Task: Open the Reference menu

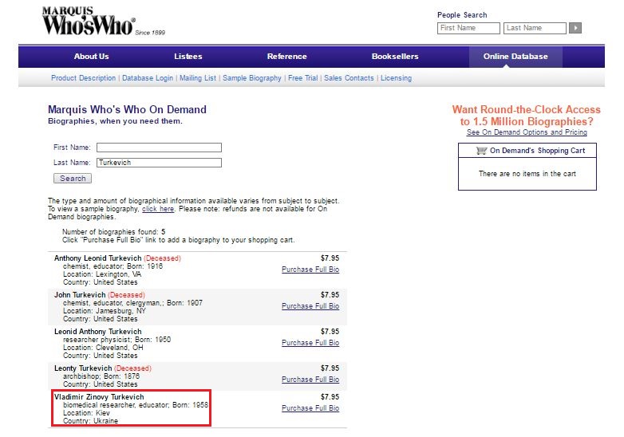Action: tap(287, 57)
